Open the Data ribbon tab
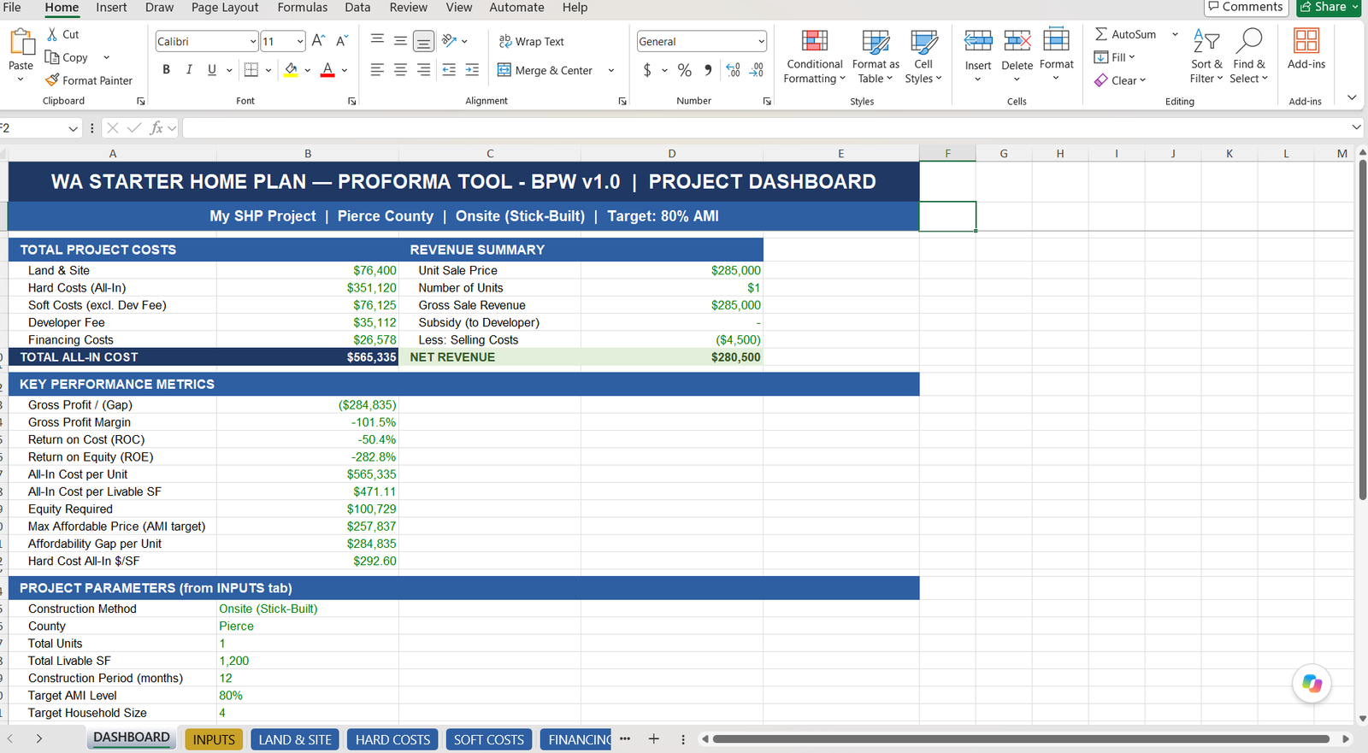The image size is (1368, 753). 357,8
